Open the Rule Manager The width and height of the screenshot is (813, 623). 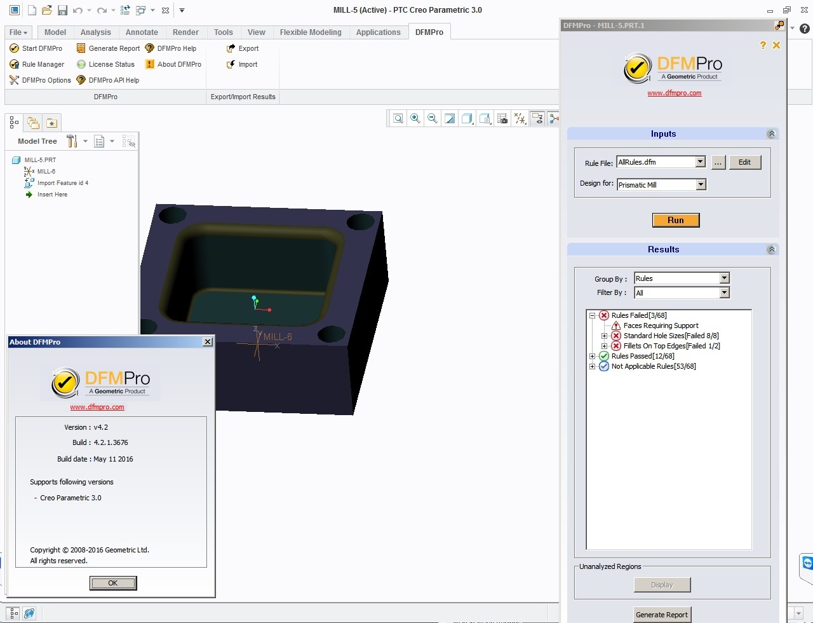(x=37, y=64)
